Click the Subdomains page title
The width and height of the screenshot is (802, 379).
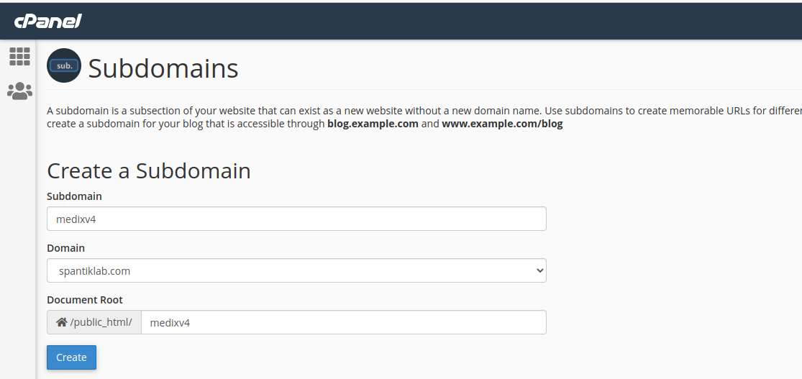(x=163, y=68)
